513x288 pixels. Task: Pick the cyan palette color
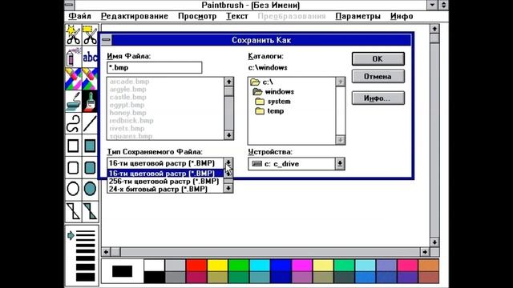pos(260,266)
